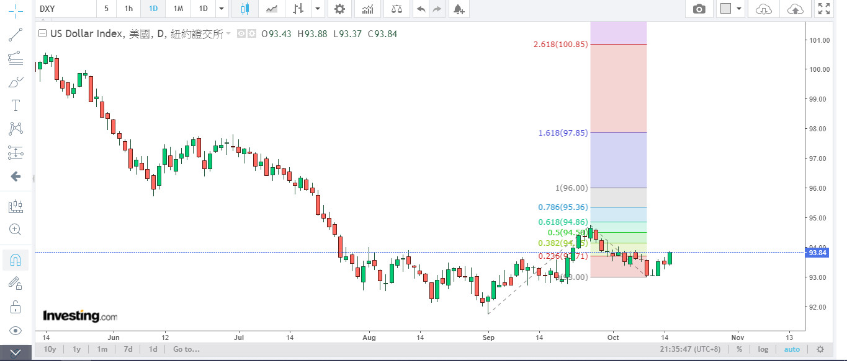Screen dimensions: 847x361
Task: Click the 10y date range button
Action: tap(50, 349)
